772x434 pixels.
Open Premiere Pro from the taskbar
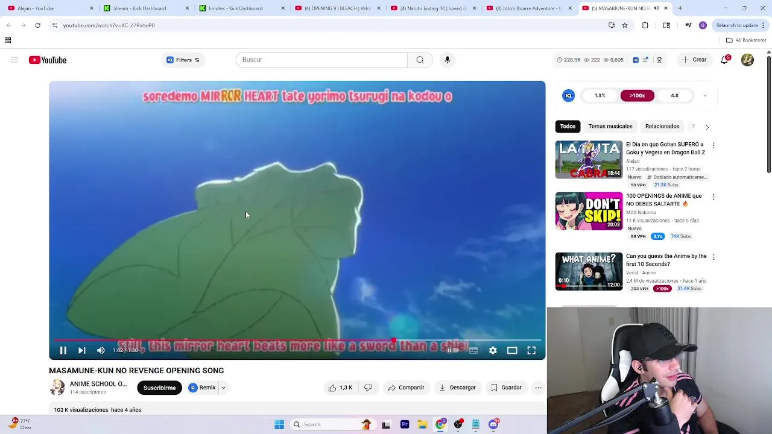click(405, 424)
